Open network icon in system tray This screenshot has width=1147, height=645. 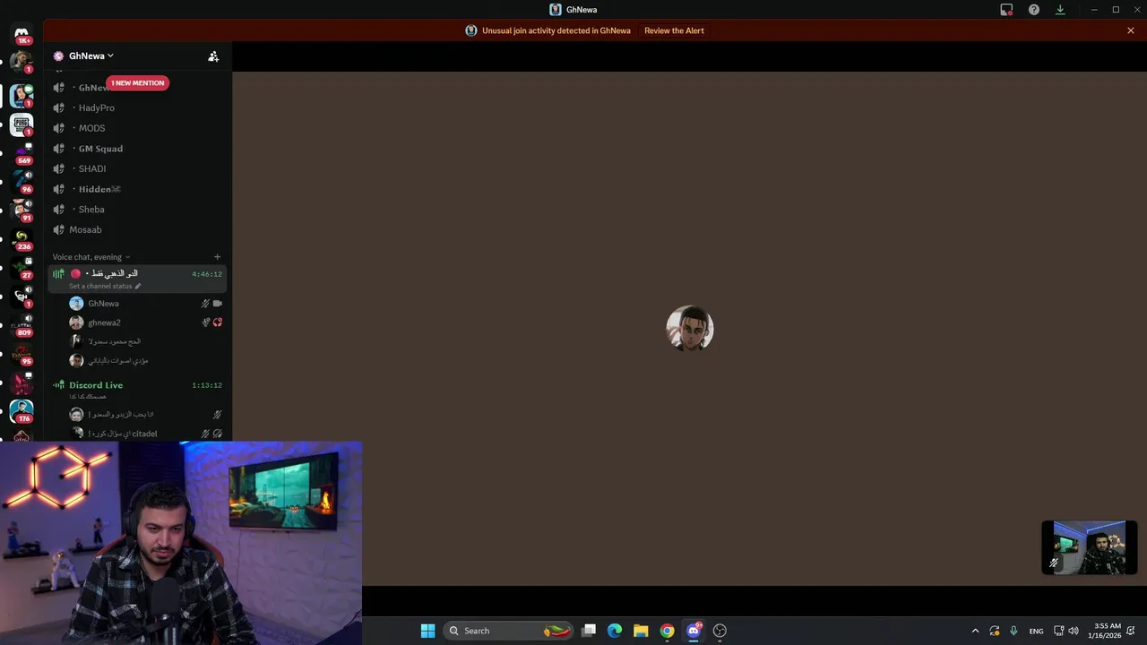click(x=1058, y=631)
